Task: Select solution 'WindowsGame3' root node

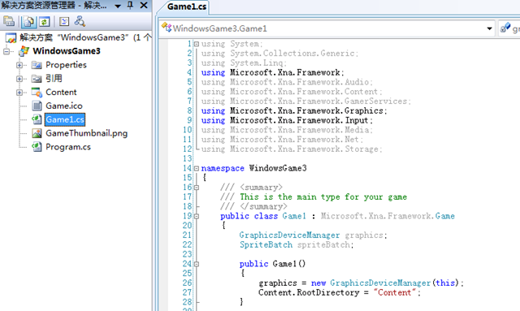Action: coord(79,37)
